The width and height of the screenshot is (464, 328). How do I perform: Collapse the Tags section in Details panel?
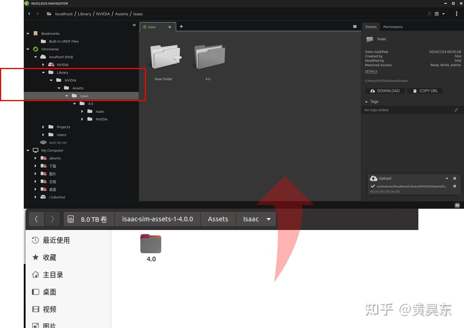tap(367, 102)
